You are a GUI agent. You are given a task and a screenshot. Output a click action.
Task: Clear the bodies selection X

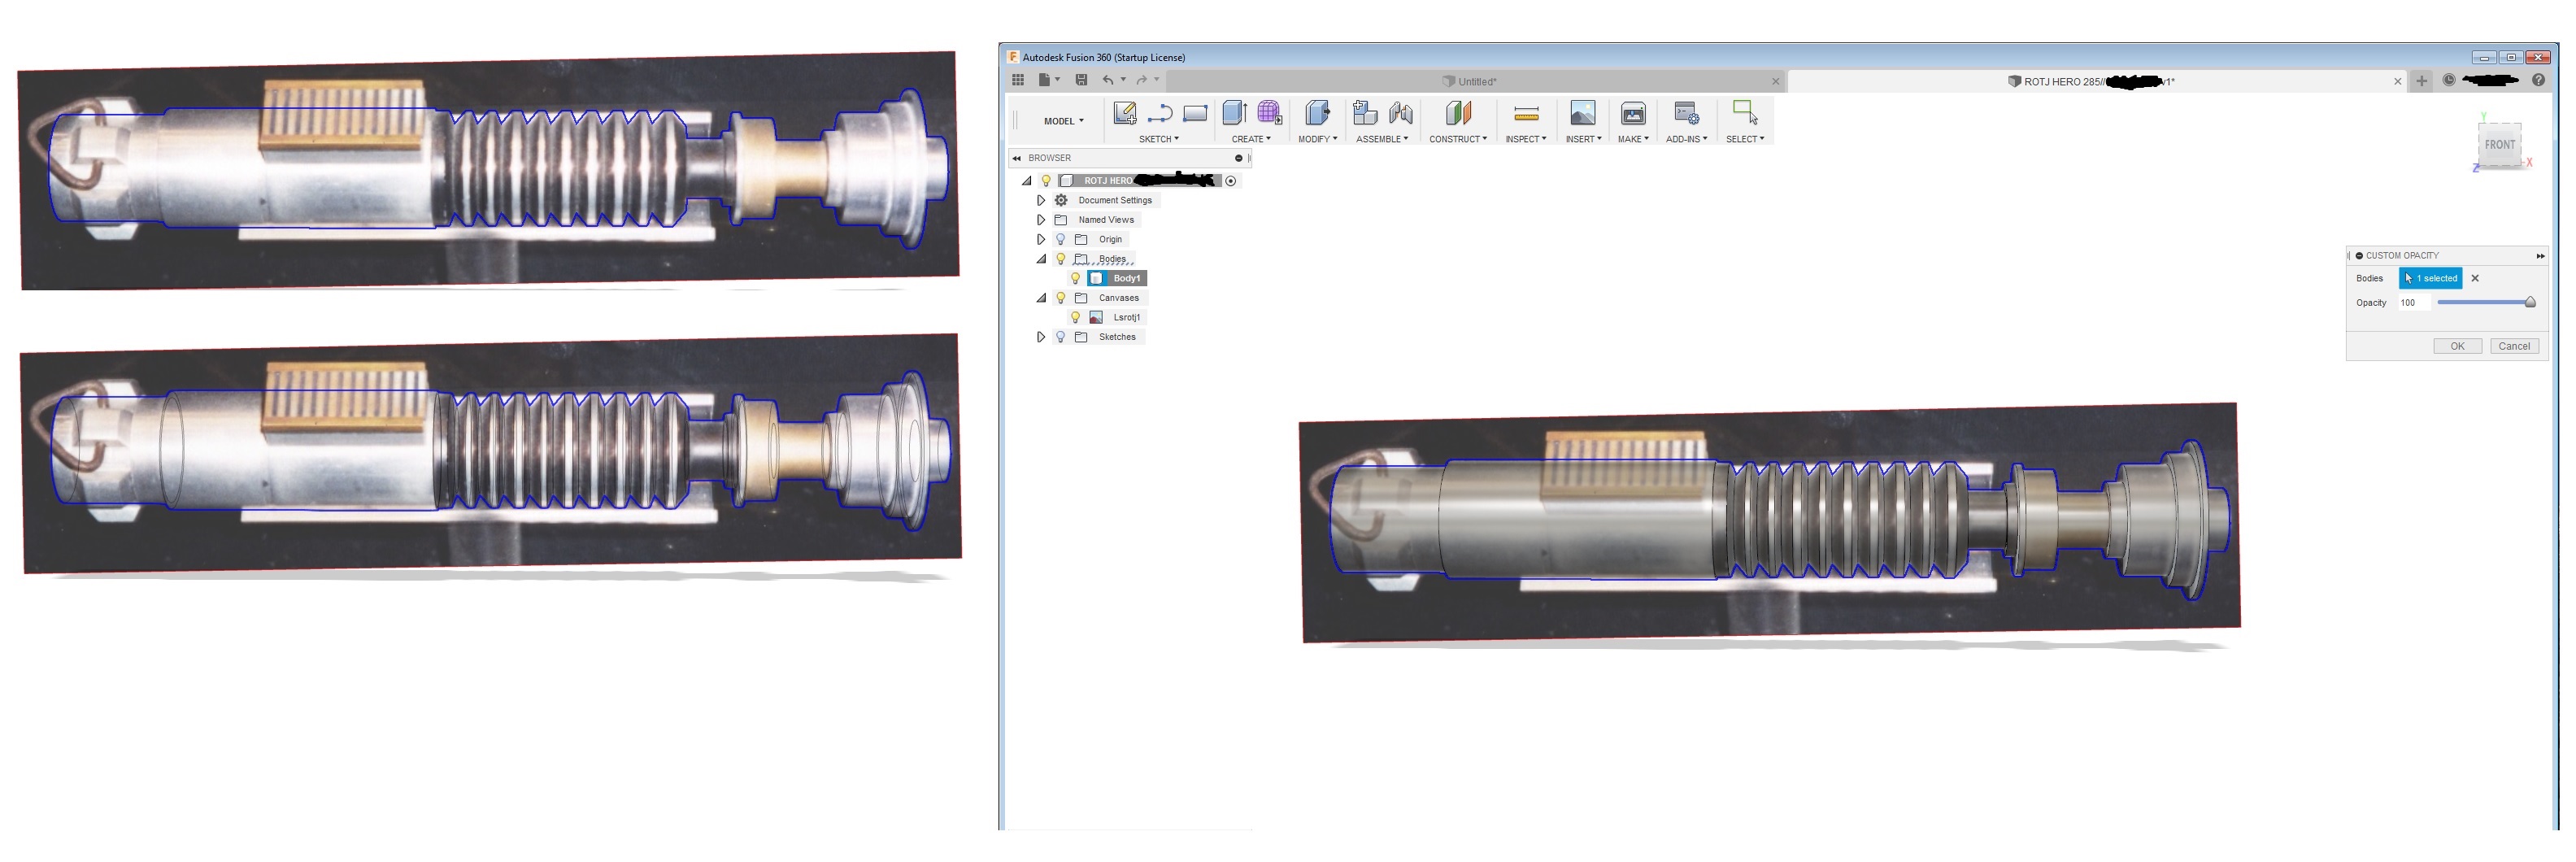[2475, 278]
